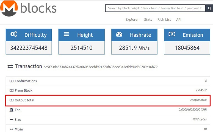The height and width of the screenshot is (132, 213).
Task: Focus the block hash search field
Action: click(x=155, y=8)
